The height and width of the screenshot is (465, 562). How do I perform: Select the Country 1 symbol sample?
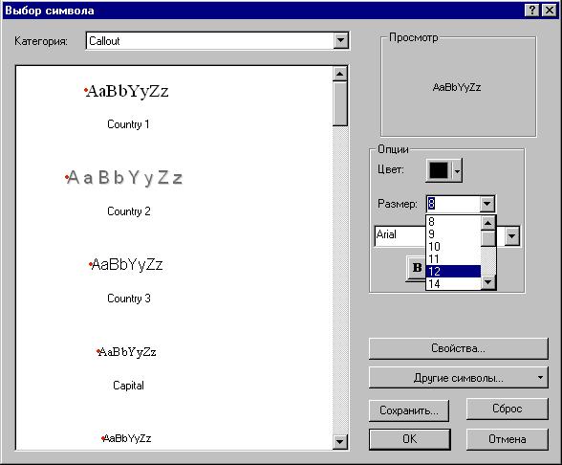click(126, 91)
